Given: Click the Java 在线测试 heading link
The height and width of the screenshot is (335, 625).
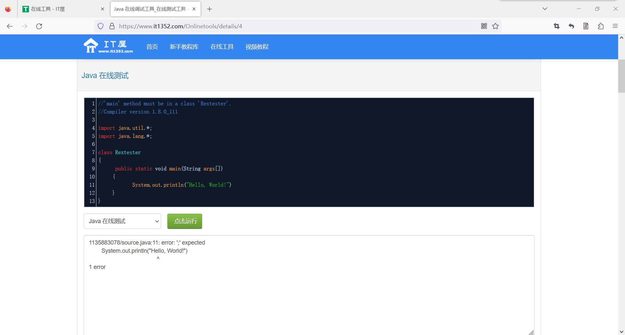Looking at the screenshot, I should click(x=105, y=75).
